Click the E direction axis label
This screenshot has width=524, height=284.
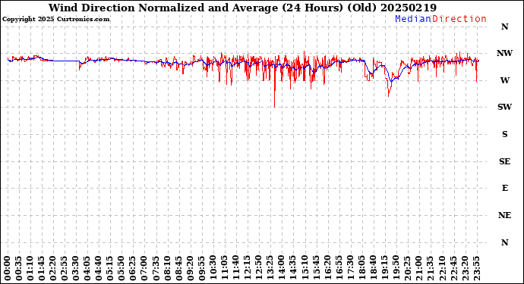click(x=504, y=188)
